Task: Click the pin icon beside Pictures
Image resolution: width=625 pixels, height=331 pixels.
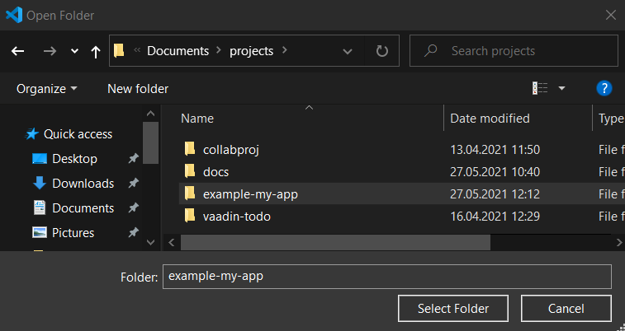Action: (x=133, y=233)
